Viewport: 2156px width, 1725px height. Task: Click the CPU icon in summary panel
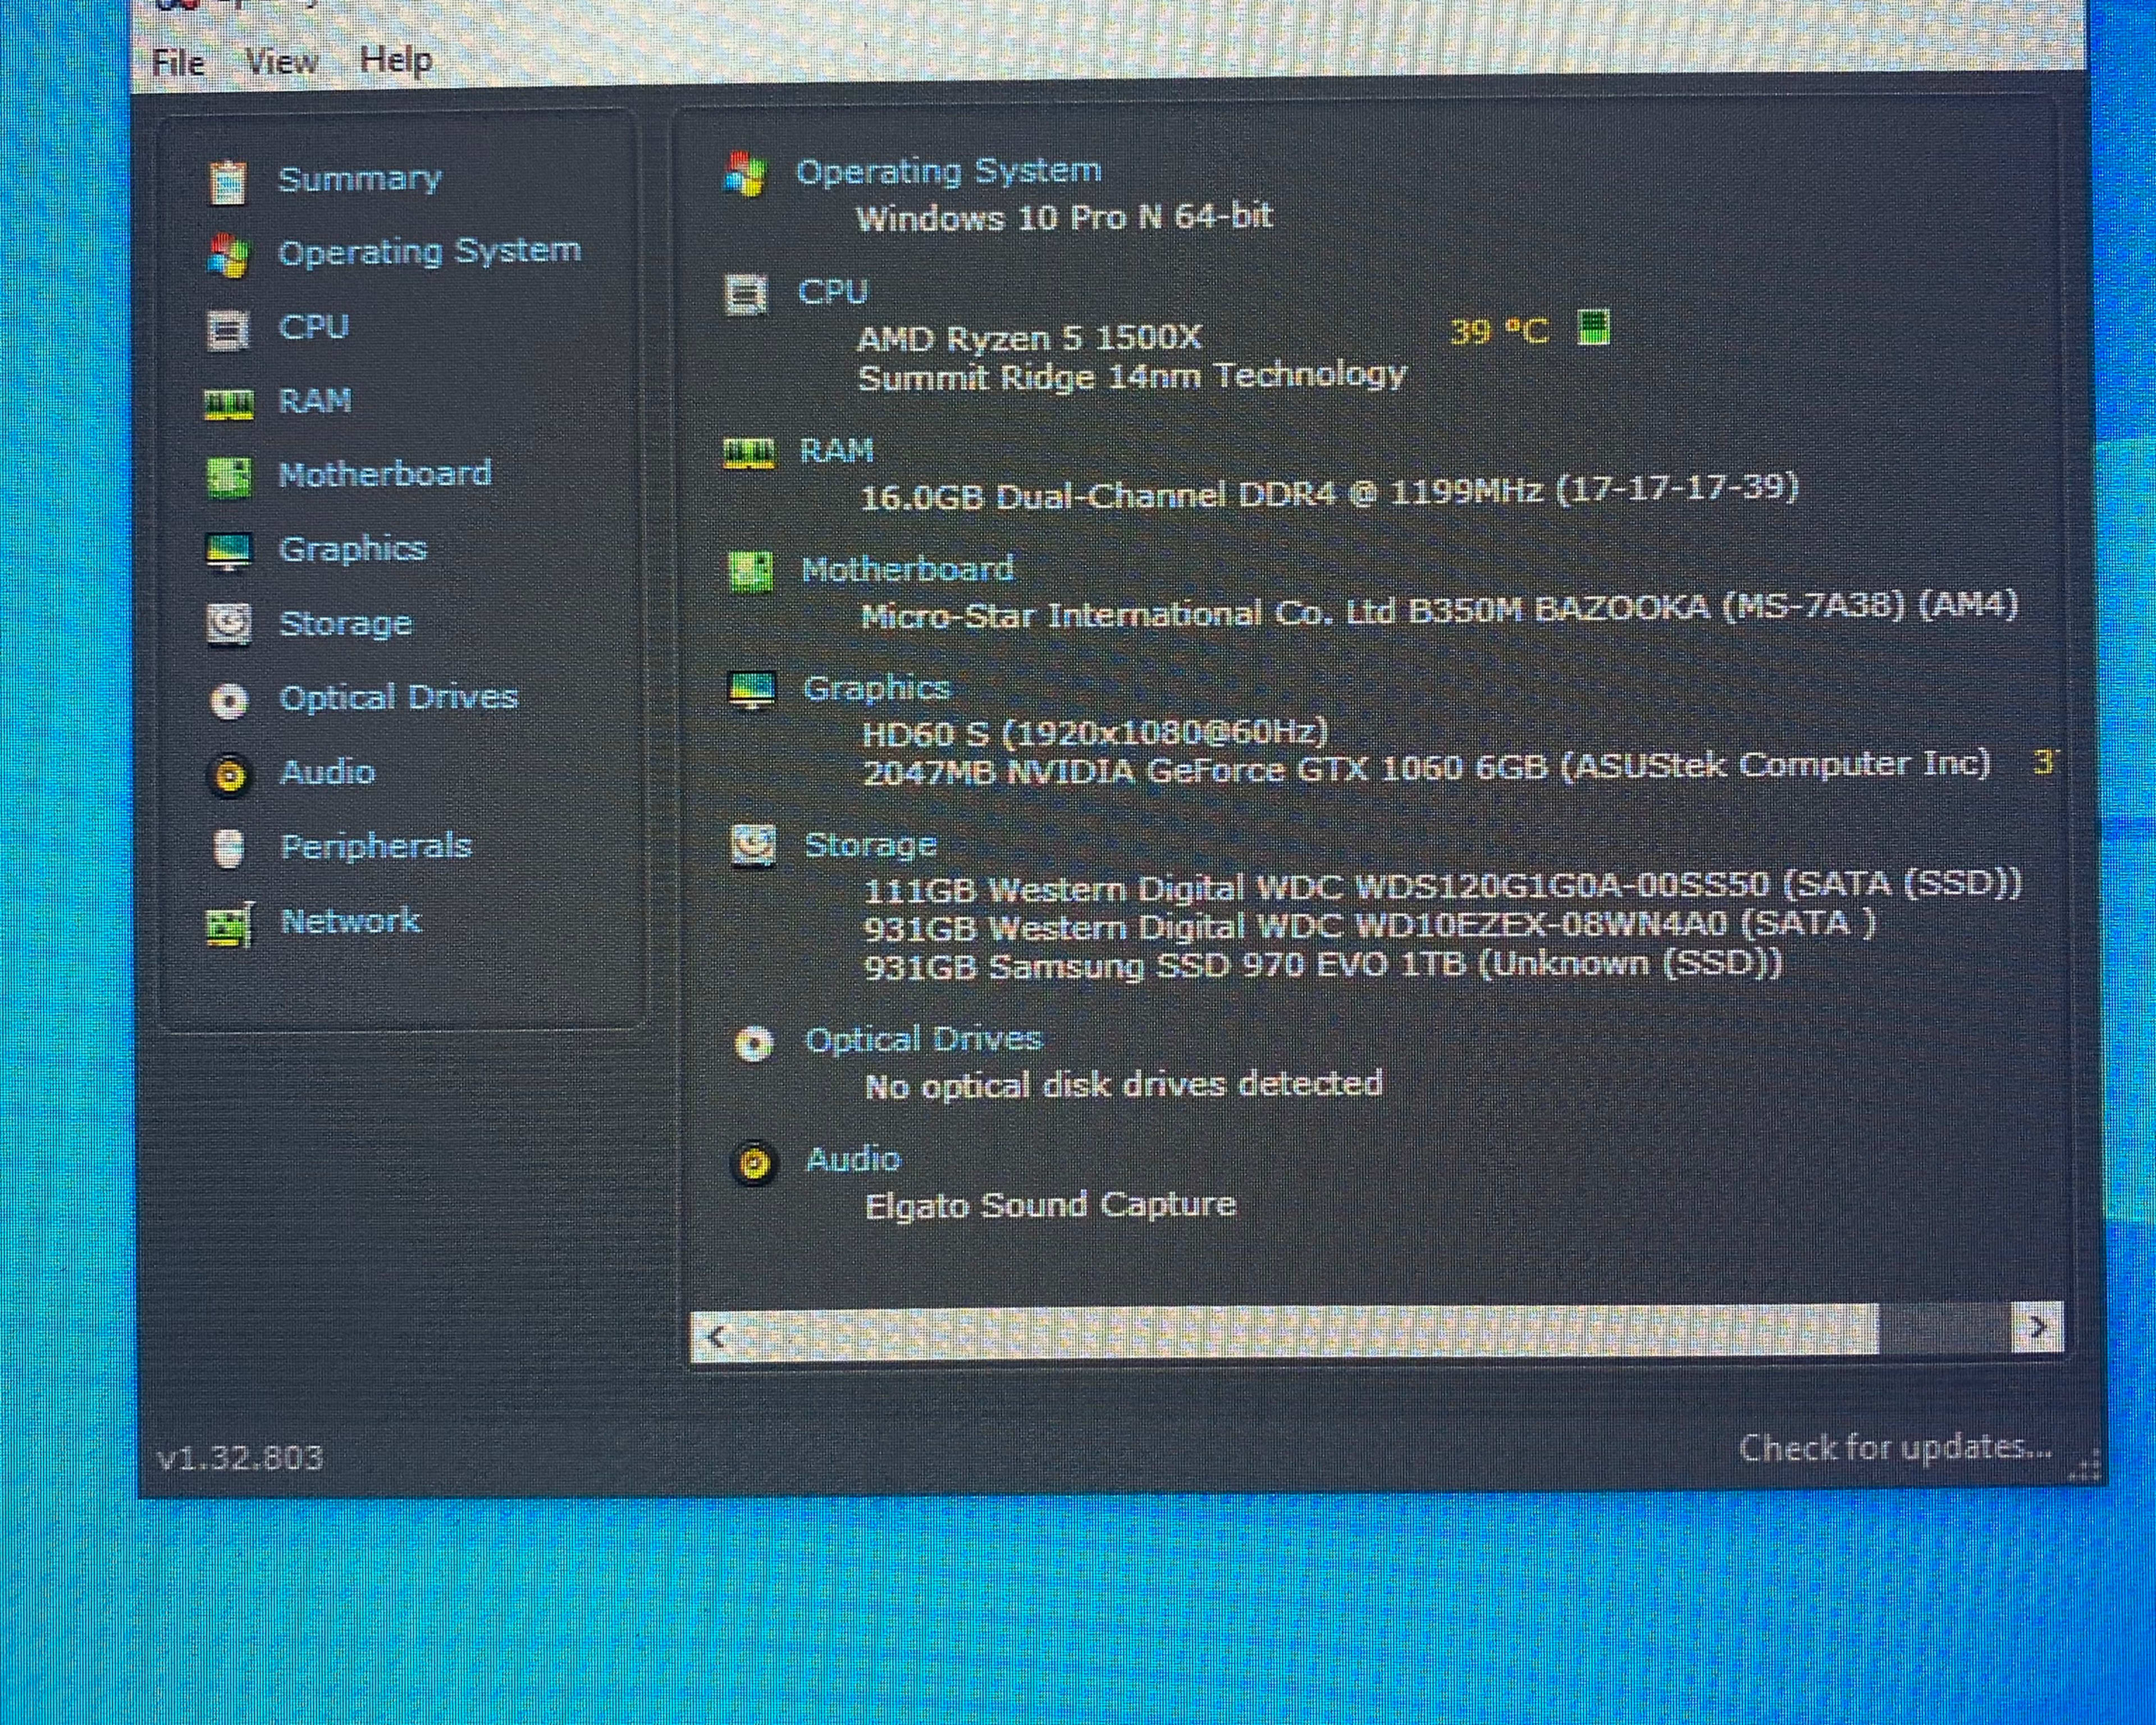click(x=747, y=296)
